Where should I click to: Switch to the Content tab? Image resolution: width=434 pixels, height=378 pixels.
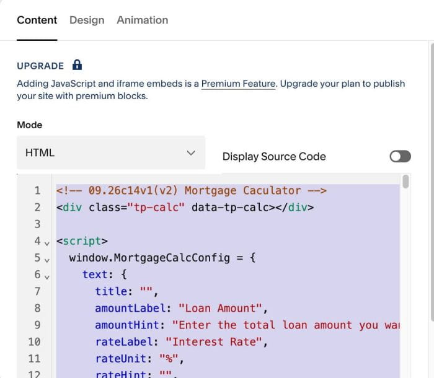tap(37, 20)
